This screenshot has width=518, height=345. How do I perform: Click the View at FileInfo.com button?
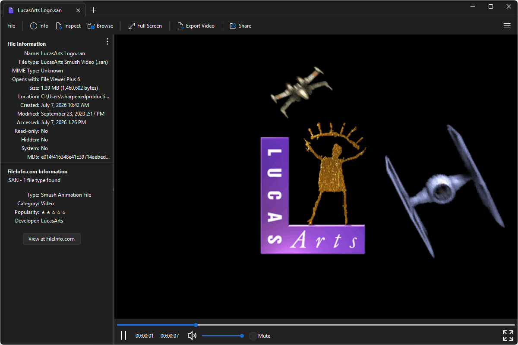coord(52,238)
